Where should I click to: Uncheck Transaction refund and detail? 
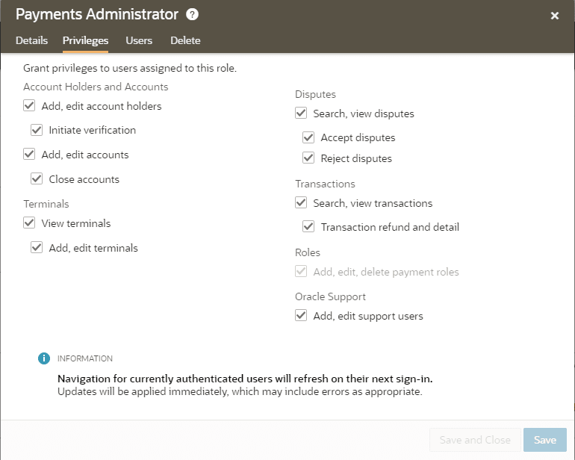(x=308, y=227)
